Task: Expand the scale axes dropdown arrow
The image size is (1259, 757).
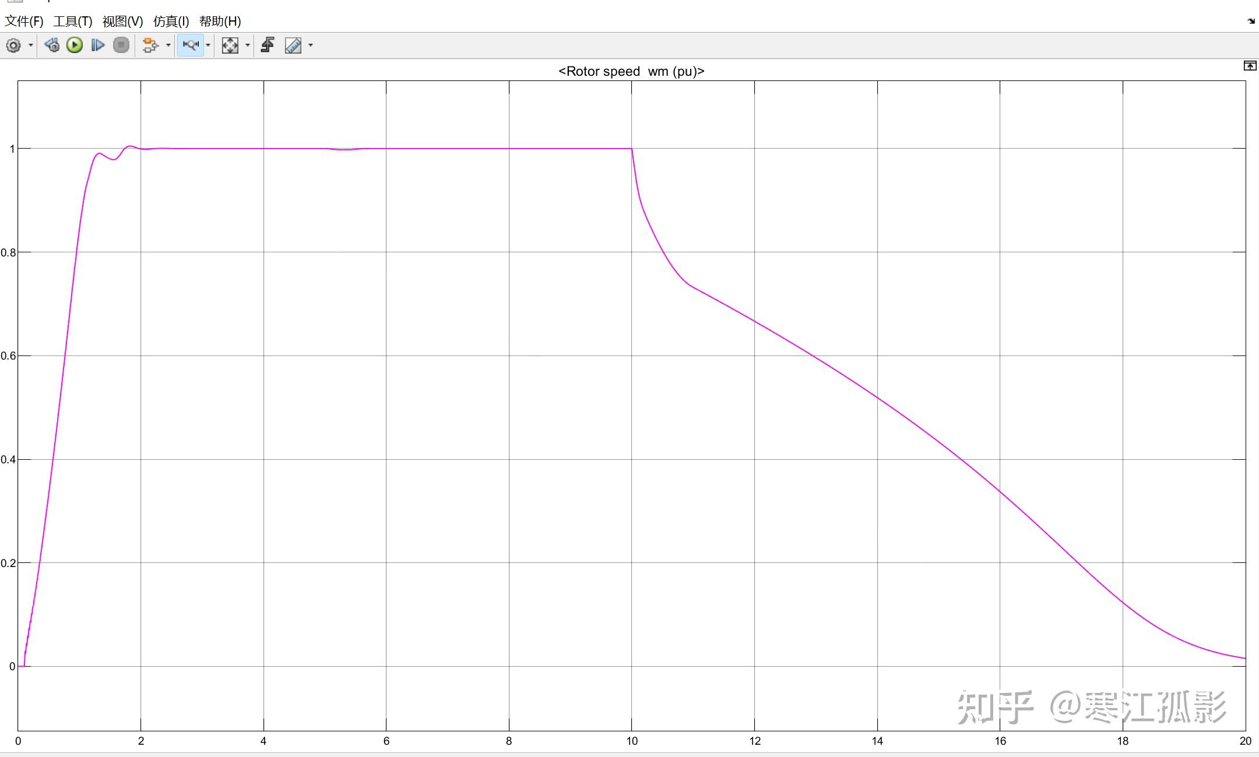Action: (248, 45)
